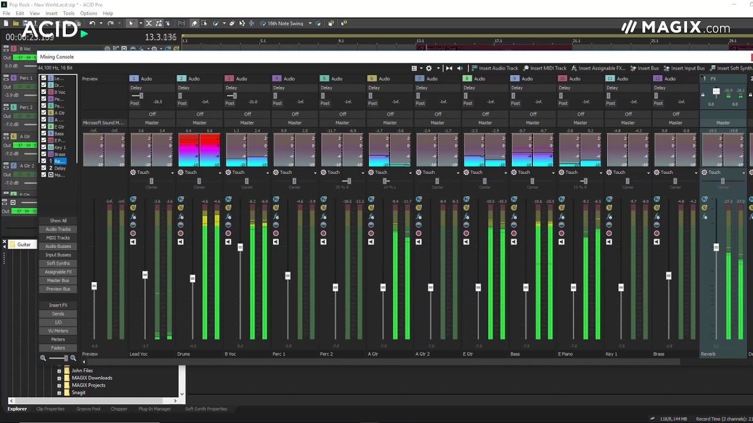Uncheck the A Gtr channel checkbox in list

coord(44,113)
